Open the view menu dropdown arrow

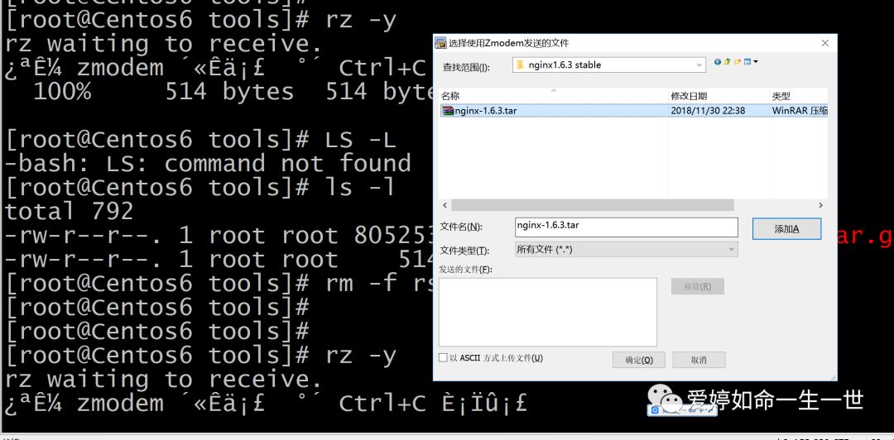pos(756,61)
